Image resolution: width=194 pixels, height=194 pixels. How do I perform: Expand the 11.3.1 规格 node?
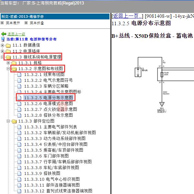8,63
